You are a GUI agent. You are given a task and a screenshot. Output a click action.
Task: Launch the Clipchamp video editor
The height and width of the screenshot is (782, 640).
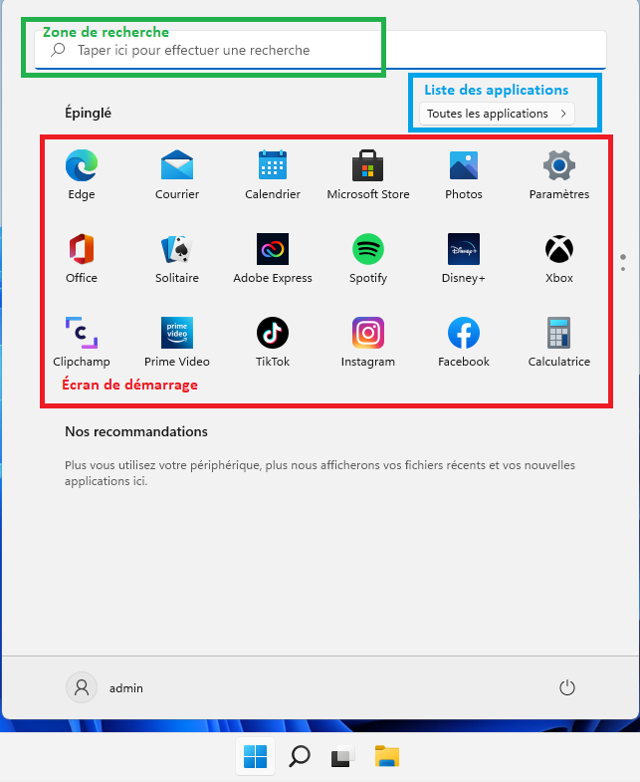click(82, 333)
